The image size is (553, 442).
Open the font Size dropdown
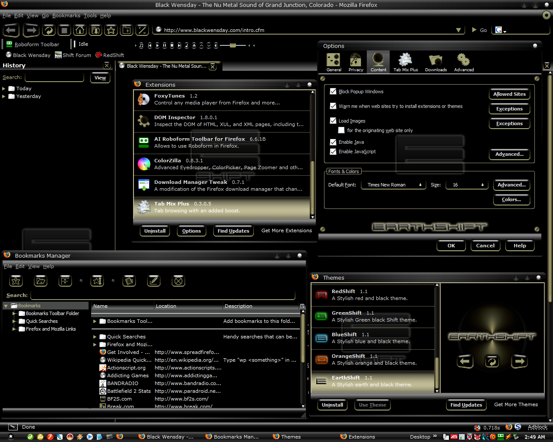click(468, 185)
